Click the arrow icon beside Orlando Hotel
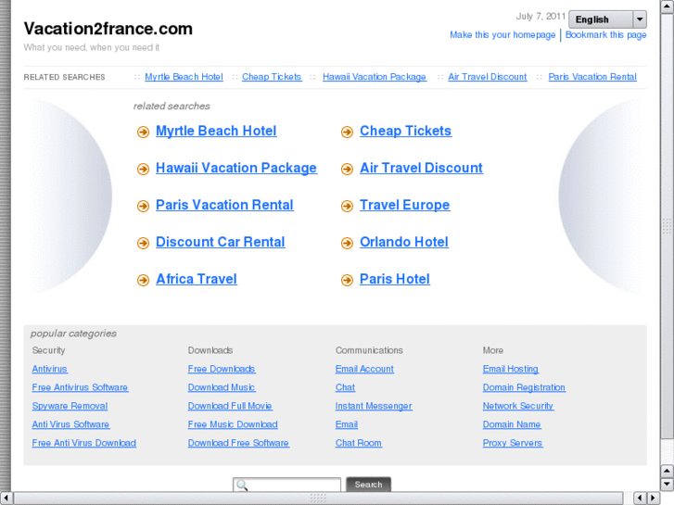Viewport: 674px width, 505px height. [347, 244]
